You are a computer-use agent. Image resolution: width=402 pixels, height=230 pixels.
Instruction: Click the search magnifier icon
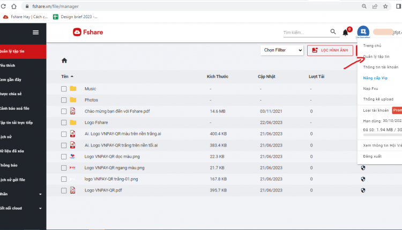point(333,32)
